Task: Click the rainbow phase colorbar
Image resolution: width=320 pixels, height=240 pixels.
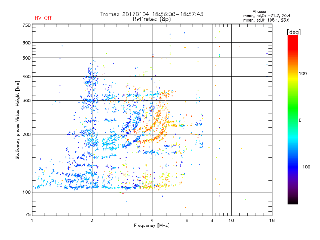Action: pos(293,120)
